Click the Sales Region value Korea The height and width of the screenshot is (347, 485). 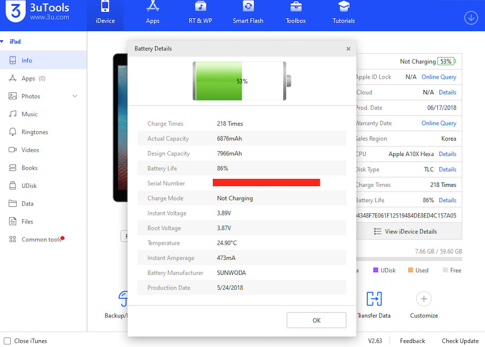coord(448,138)
